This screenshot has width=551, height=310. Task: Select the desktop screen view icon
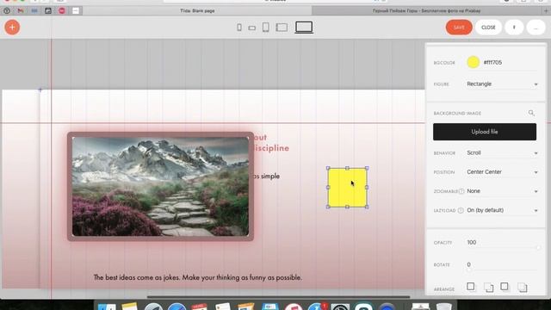[304, 28]
